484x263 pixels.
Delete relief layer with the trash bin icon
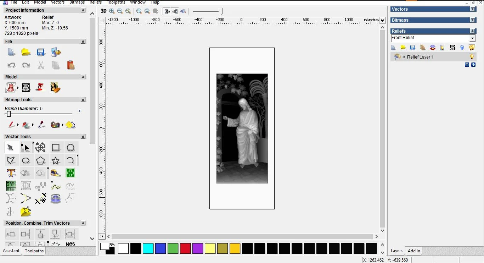click(462, 48)
